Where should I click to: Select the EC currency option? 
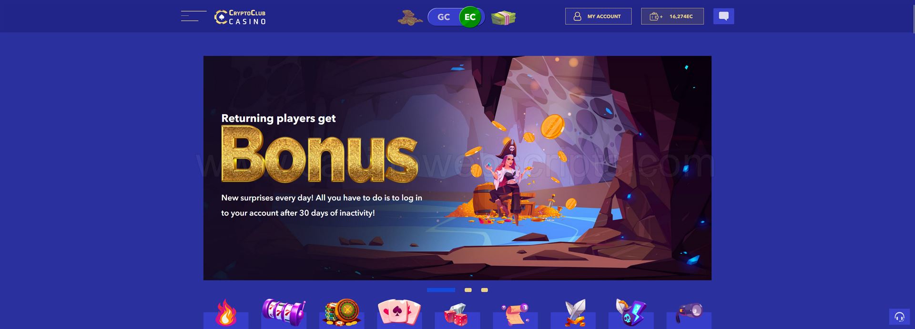(x=470, y=17)
